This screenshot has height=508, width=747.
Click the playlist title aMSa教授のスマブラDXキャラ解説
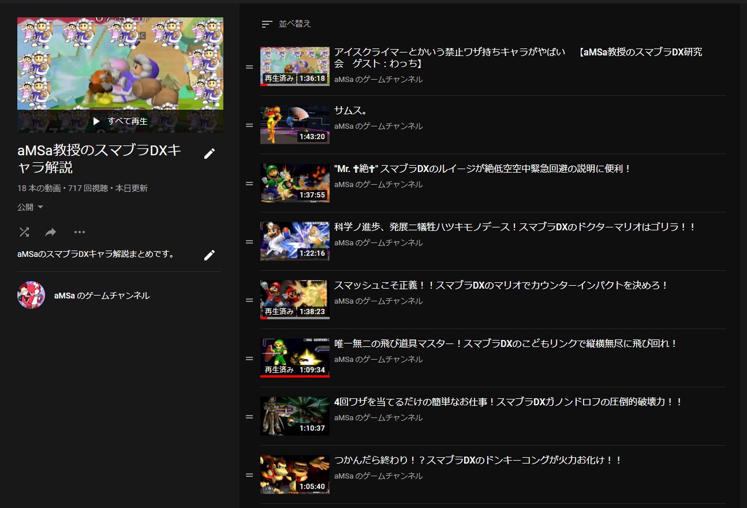coord(100,159)
